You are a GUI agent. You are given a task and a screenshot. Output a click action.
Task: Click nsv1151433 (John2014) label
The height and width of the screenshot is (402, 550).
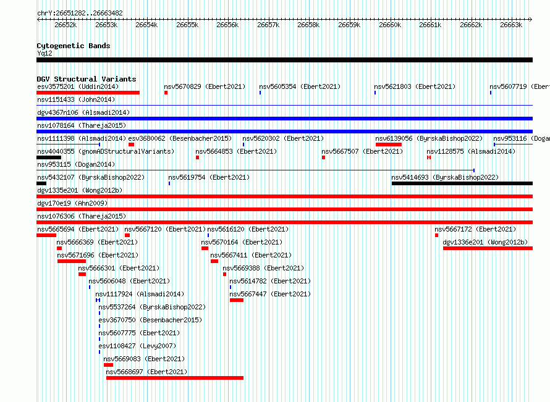[x=76, y=99]
